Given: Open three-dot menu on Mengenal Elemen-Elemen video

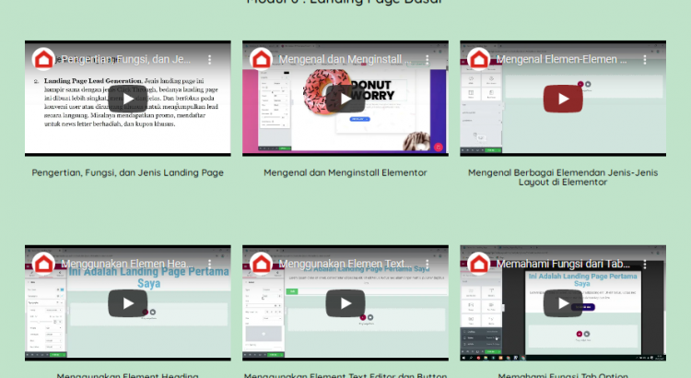Looking at the screenshot, I should click(644, 60).
